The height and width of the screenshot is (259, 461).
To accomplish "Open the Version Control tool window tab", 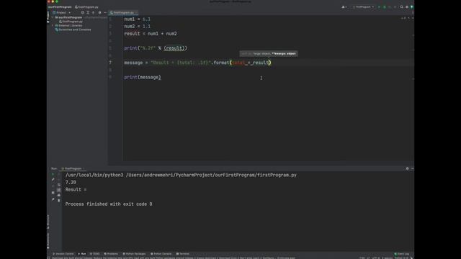I will click(x=63, y=254).
